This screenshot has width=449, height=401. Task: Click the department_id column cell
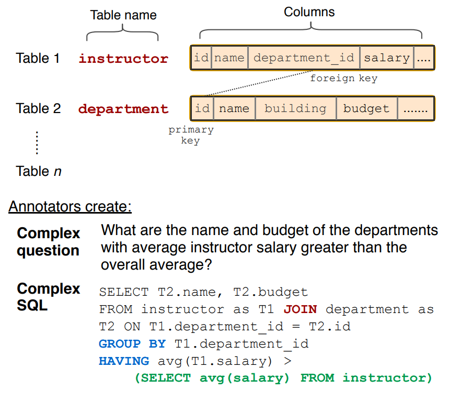point(304,58)
